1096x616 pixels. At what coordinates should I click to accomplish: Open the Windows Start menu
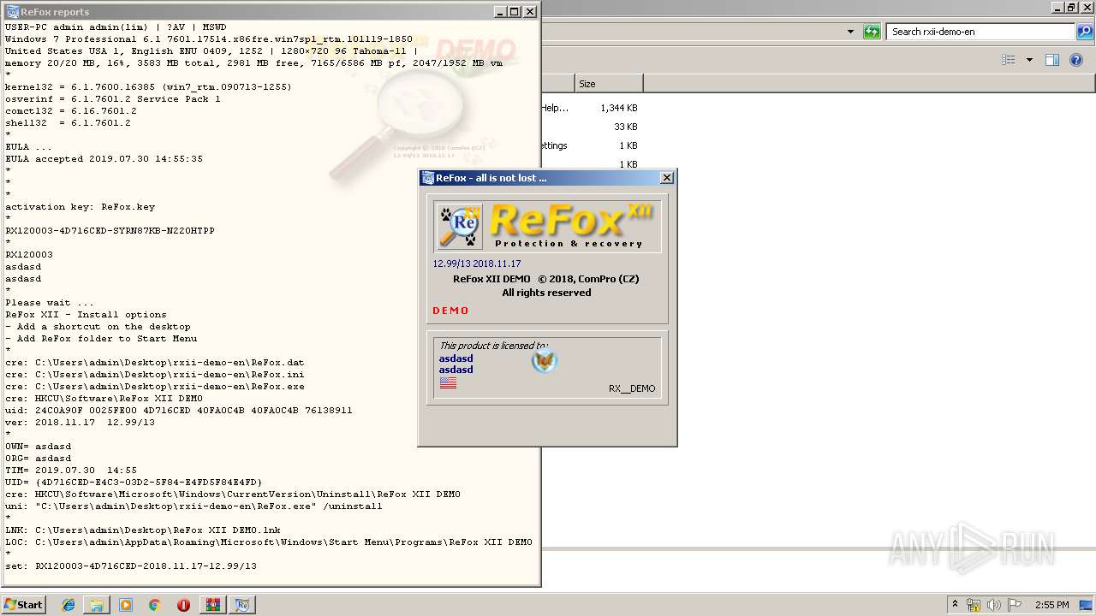[24, 604]
